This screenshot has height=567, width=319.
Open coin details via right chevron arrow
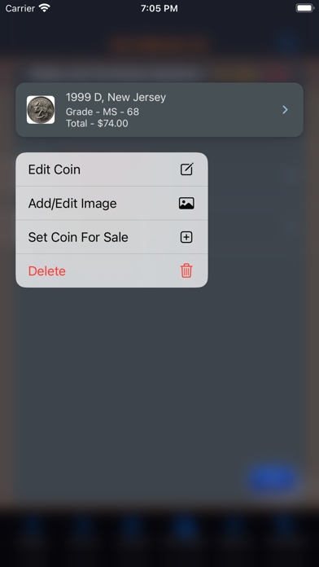(285, 109)
